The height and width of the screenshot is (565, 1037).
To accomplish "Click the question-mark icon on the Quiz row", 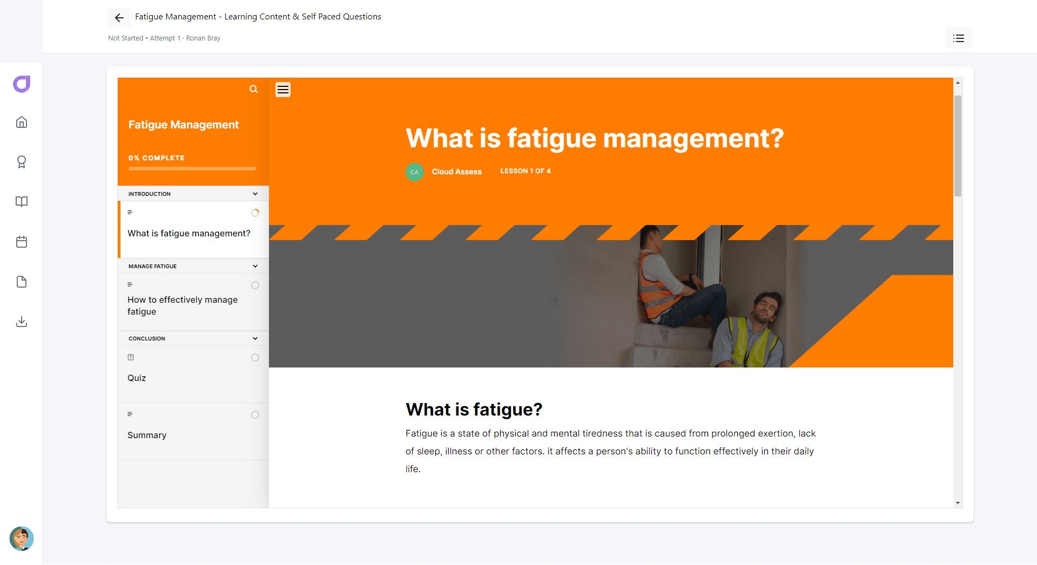I will (x=131, y=357).
